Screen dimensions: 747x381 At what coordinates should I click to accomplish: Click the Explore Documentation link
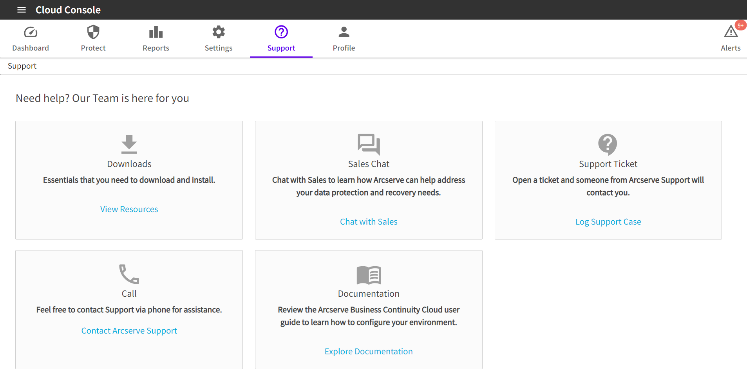tap(369, 352)
